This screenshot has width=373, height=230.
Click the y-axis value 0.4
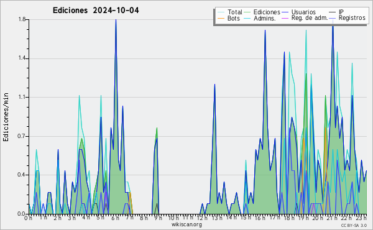pos(22,175)
